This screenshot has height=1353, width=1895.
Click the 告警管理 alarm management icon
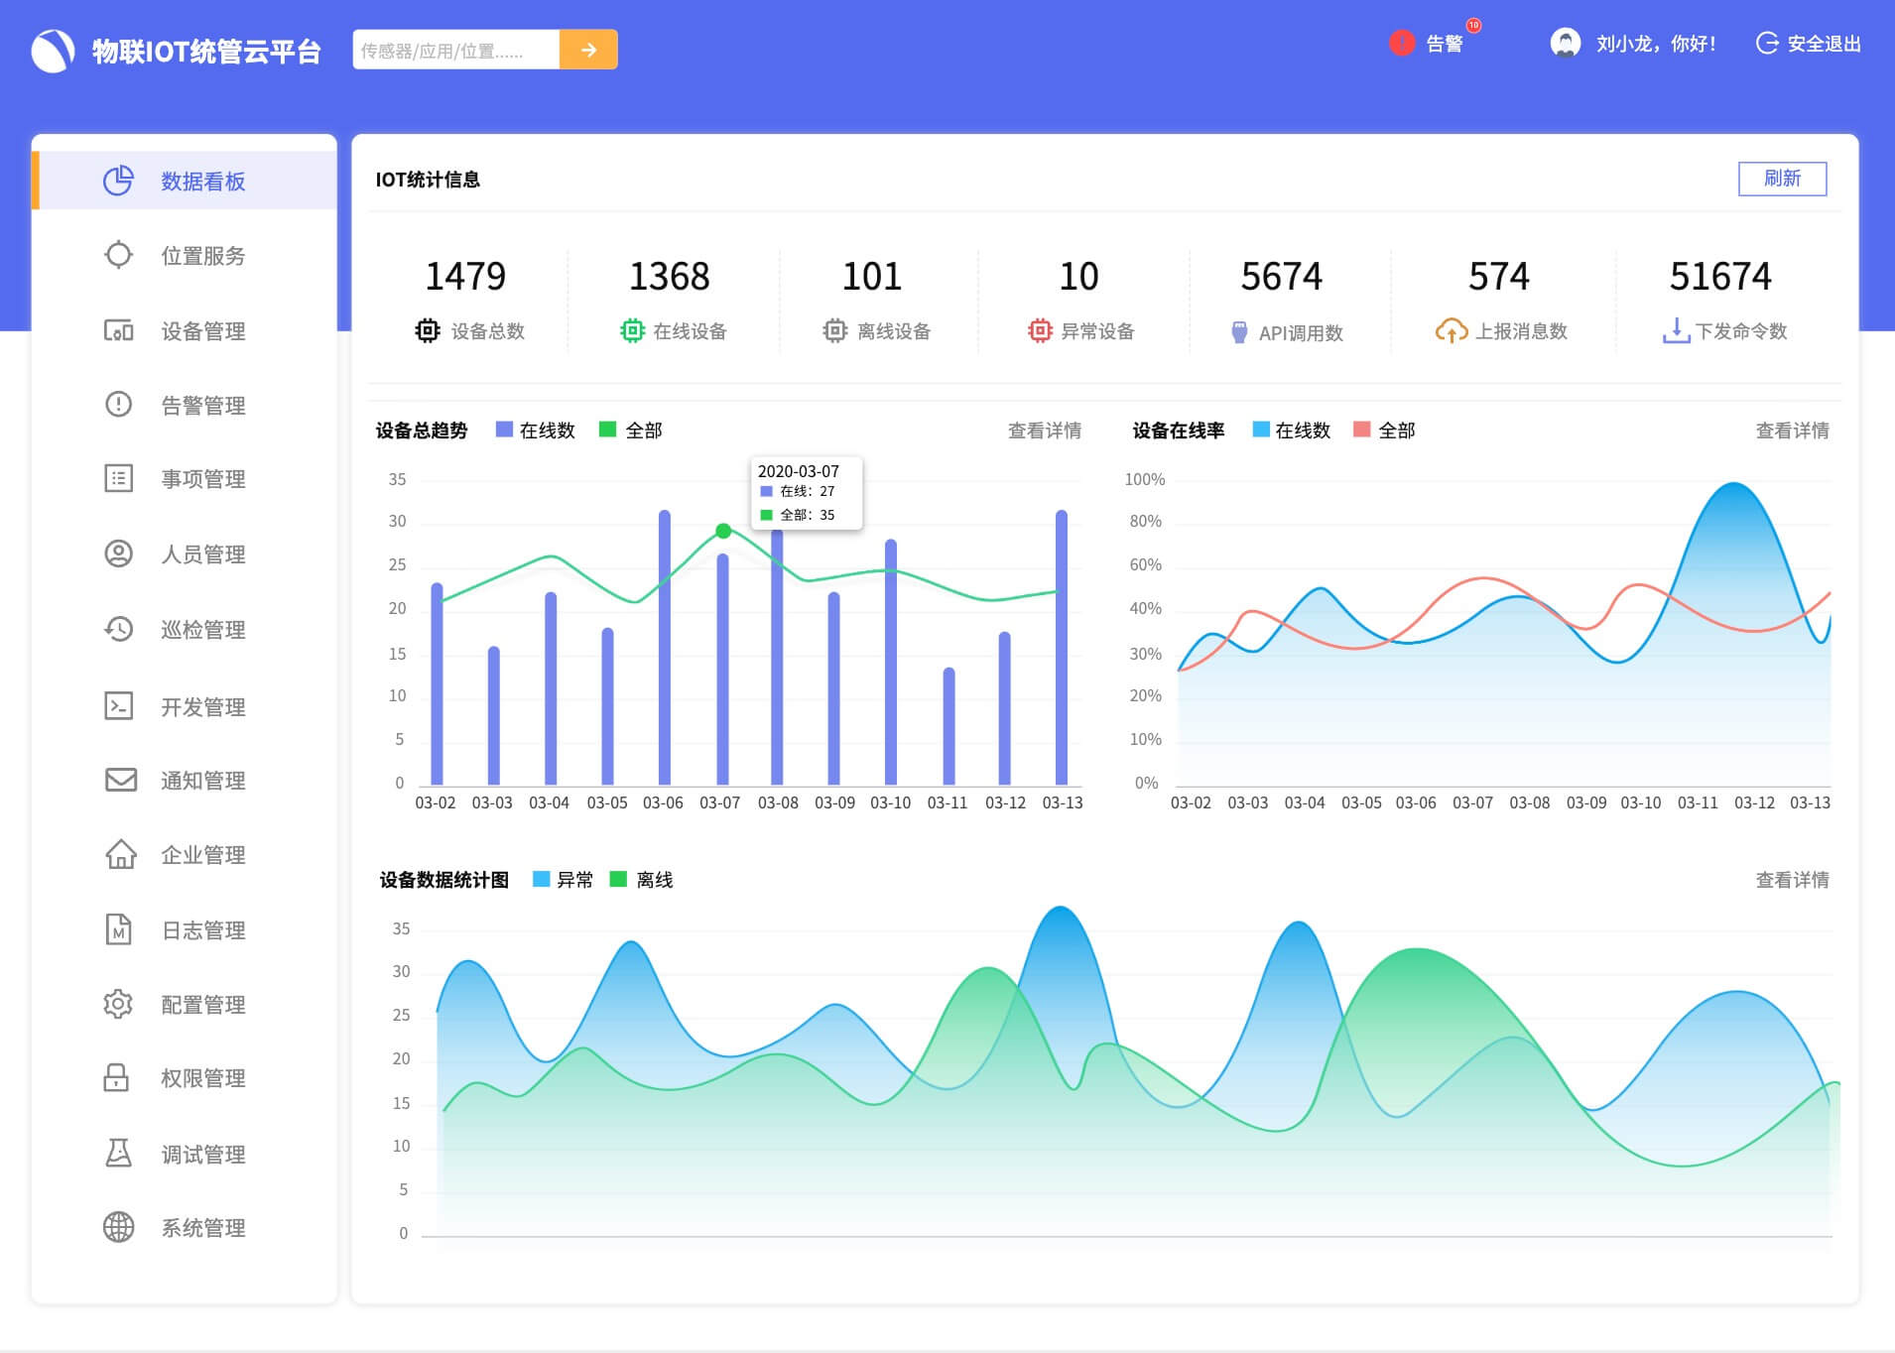pyautogui.click(x=118, y=405)
